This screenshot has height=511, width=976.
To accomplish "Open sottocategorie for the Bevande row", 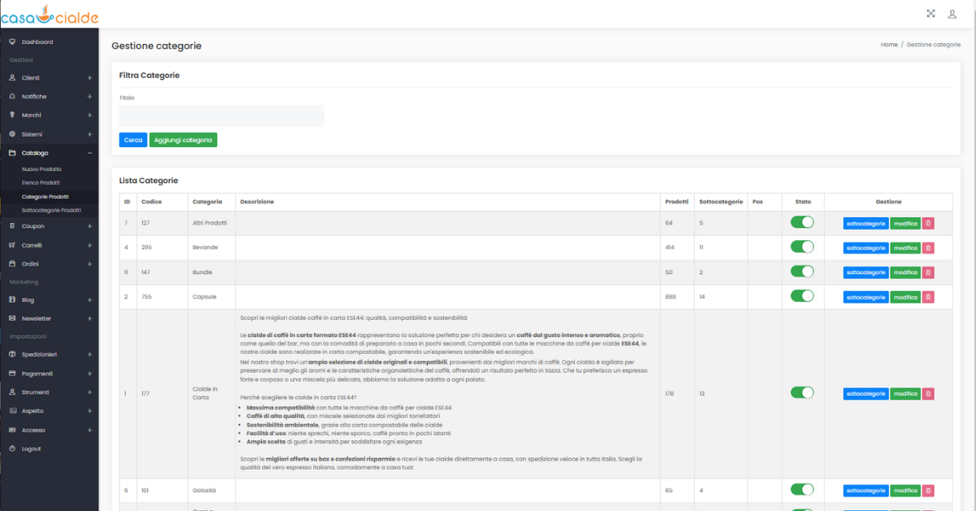I will (x=866, y=248).
